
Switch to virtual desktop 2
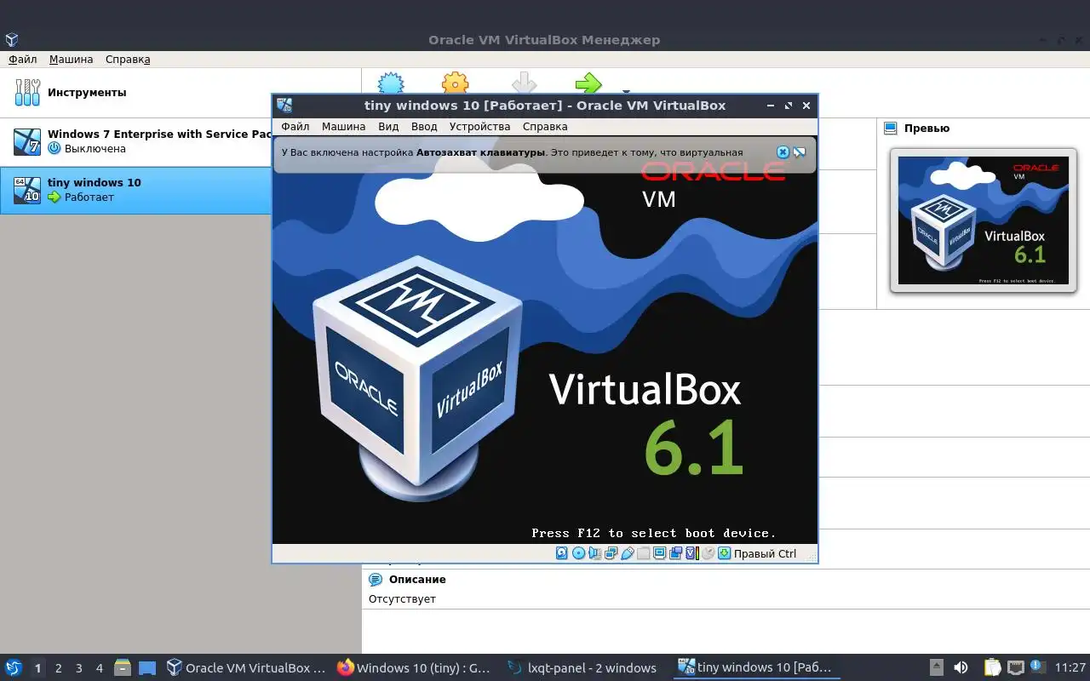click(x=58, y=668)
